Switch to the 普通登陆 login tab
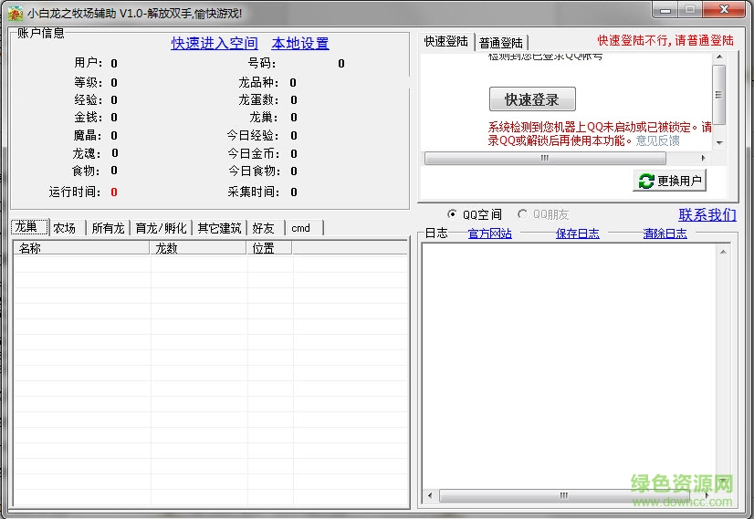 pyautogui.click(x=501, y=43)
